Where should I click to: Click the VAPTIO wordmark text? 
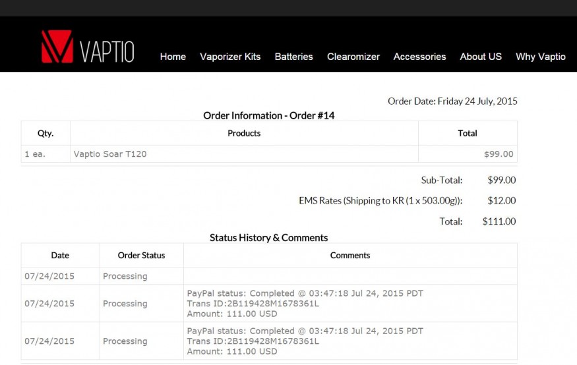[107, 51]
